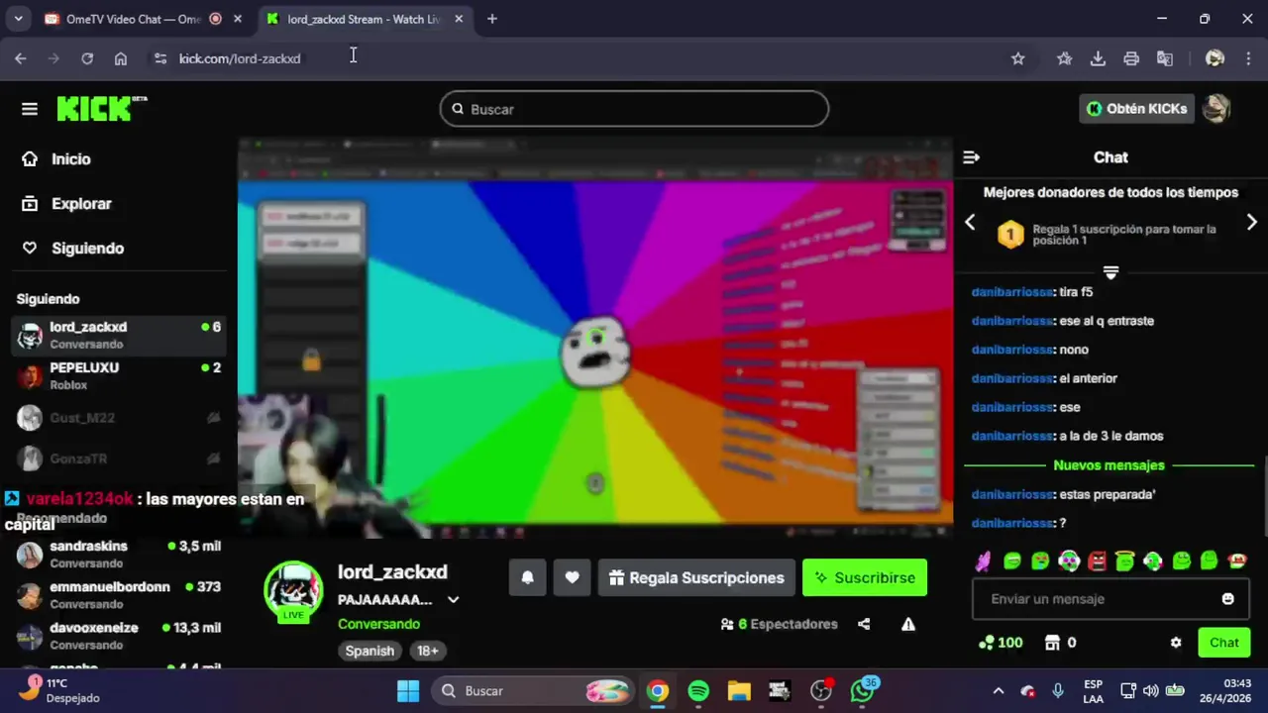Viewport: 1268px width, 713px height.
Task: Insert the angry red face emote
Action: 1097,561
